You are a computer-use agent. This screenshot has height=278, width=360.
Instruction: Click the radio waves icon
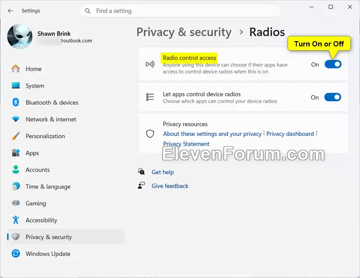(150, 64)
